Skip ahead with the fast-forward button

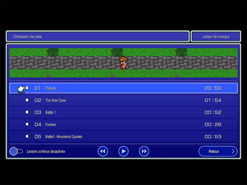(x=144, y=151)
